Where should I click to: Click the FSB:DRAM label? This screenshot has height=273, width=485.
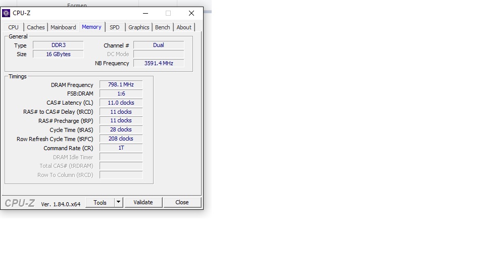[x=80, y=94]
